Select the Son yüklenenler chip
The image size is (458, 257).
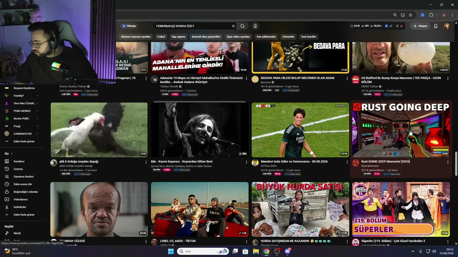coord(266,37)
